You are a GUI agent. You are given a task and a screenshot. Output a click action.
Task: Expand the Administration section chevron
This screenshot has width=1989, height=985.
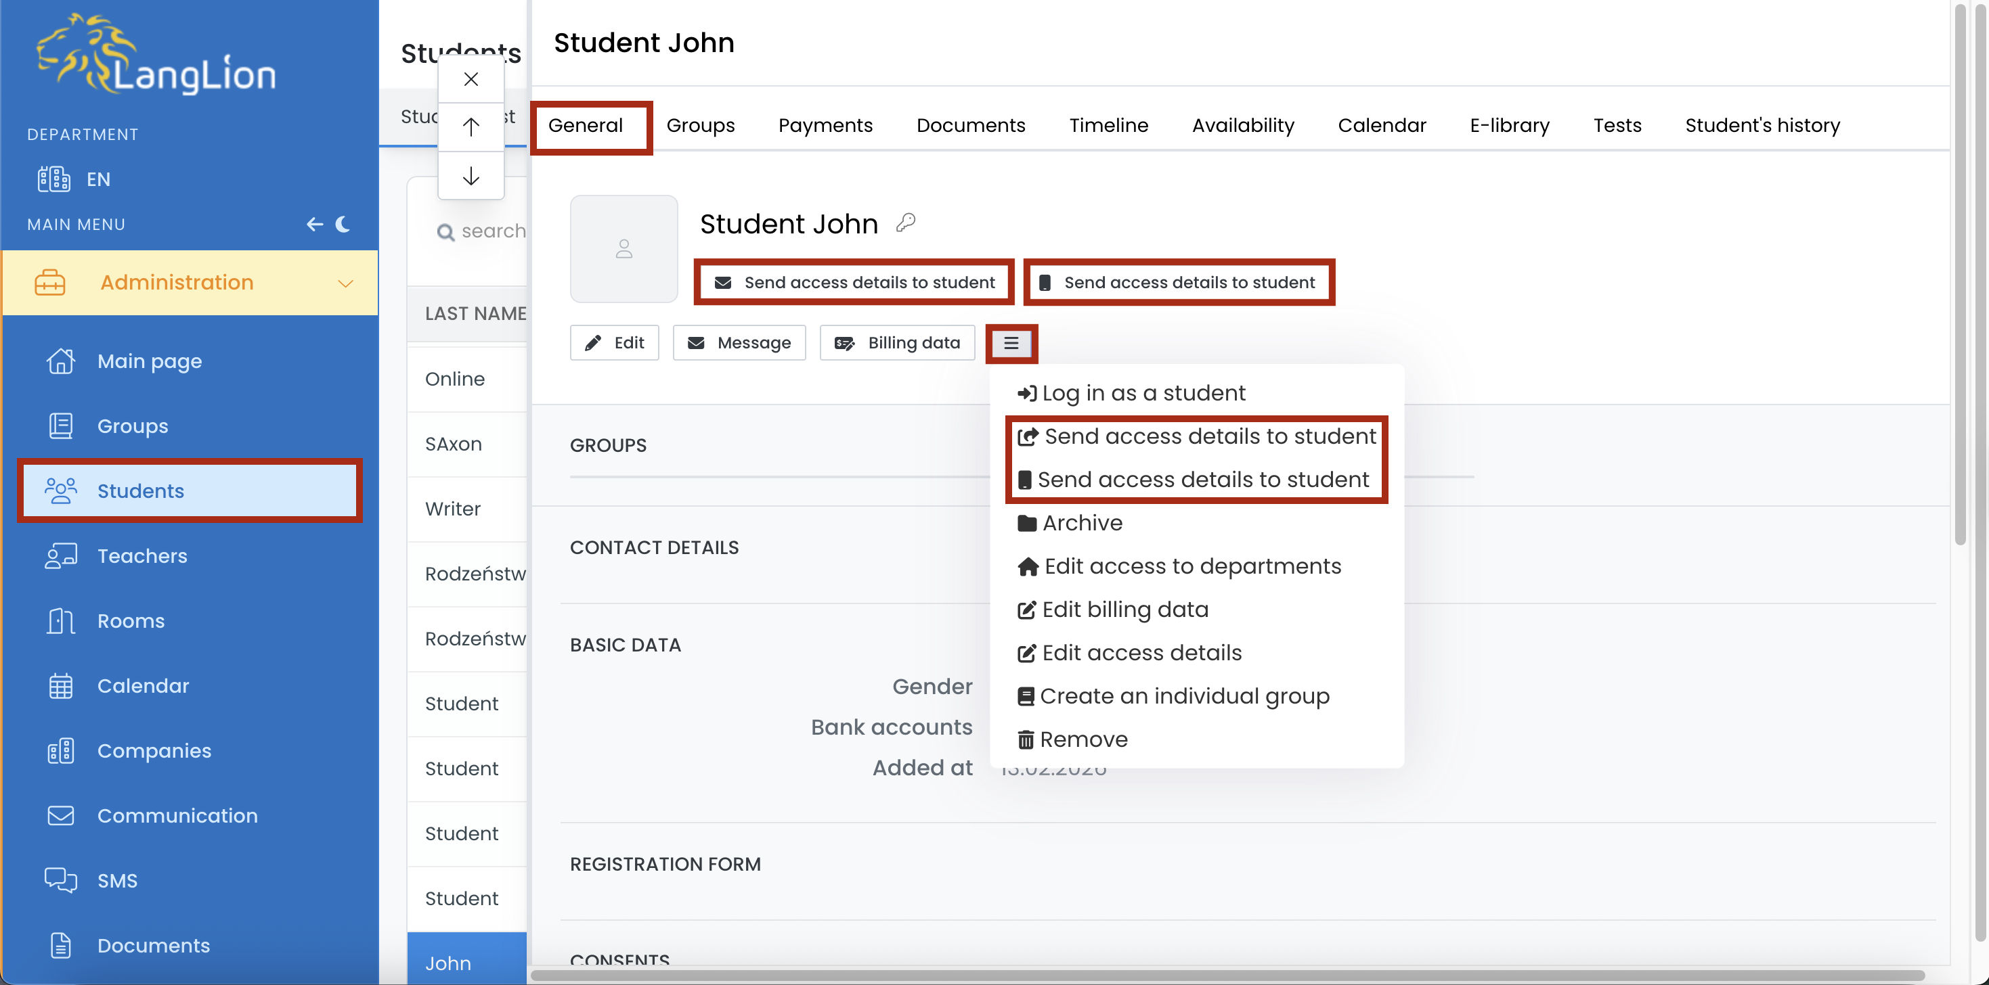click(x=345, y=283)
